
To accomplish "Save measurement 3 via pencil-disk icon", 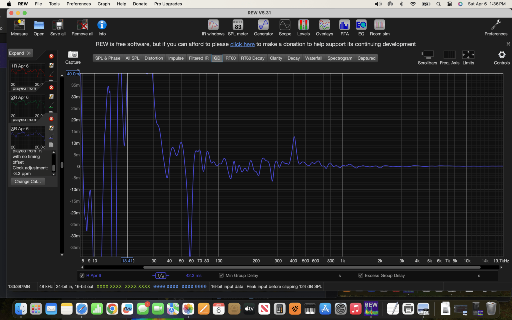I will pos(51,128).
